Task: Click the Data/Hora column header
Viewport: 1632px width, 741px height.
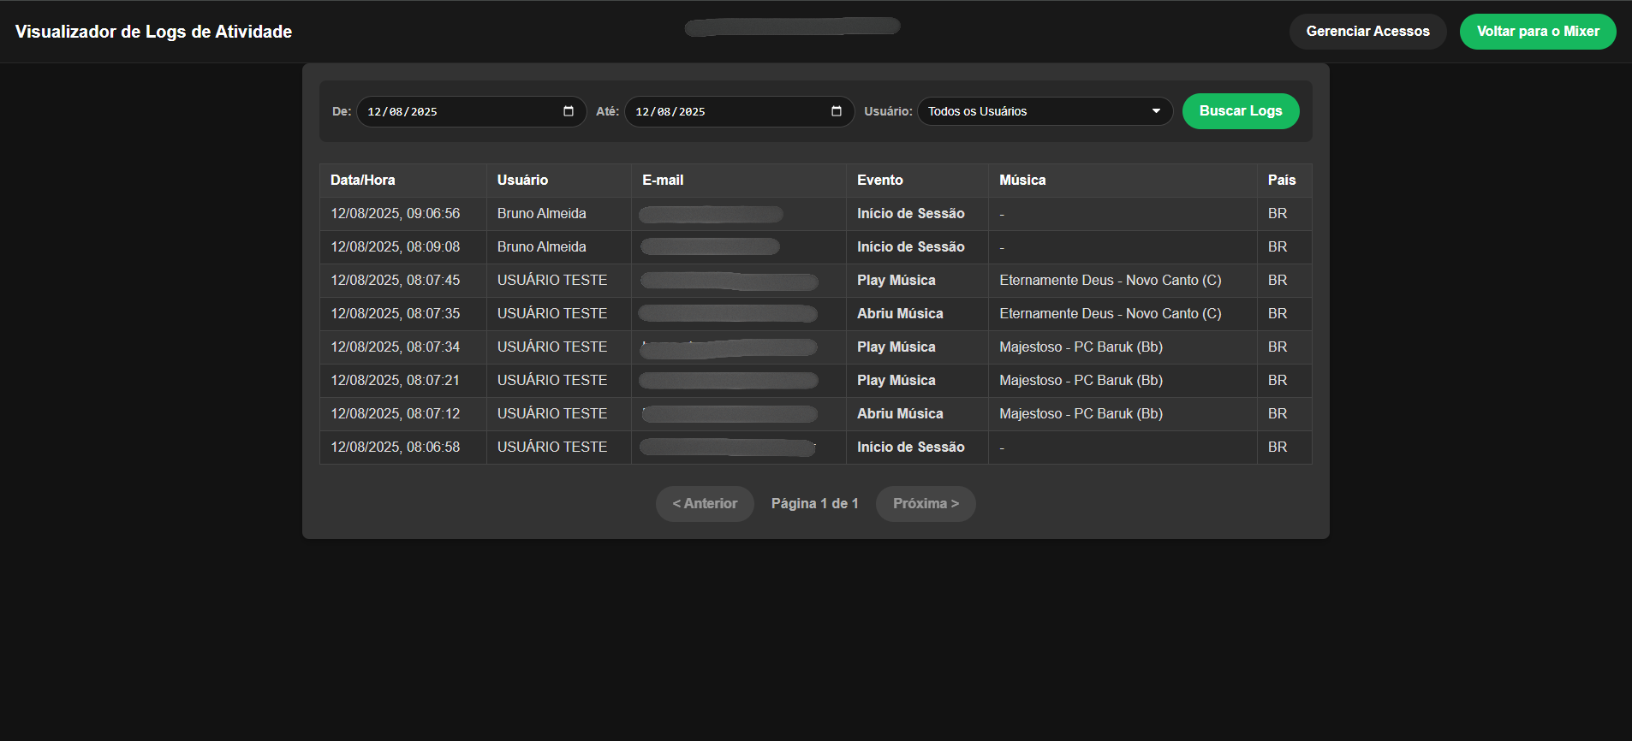Action: pos(363,181)
